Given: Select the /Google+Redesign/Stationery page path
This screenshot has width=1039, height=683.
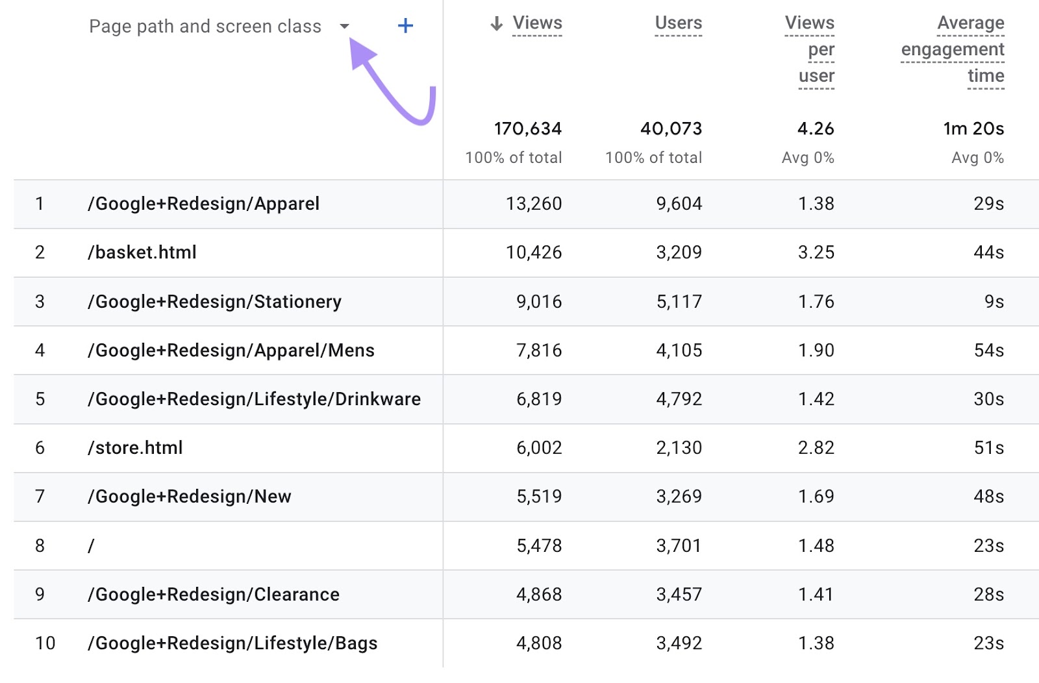Looking at the screenshot, I should point(214,302).
